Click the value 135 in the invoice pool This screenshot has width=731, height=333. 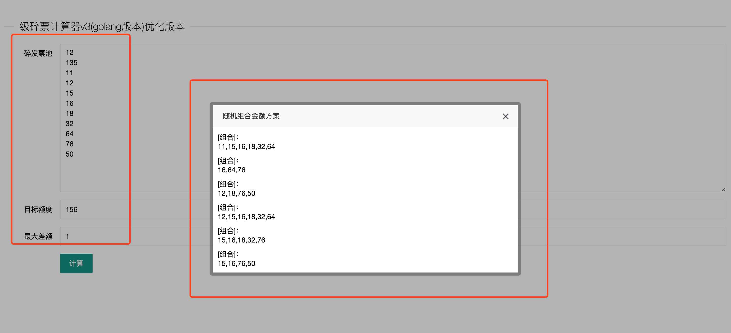click(71, 63)
